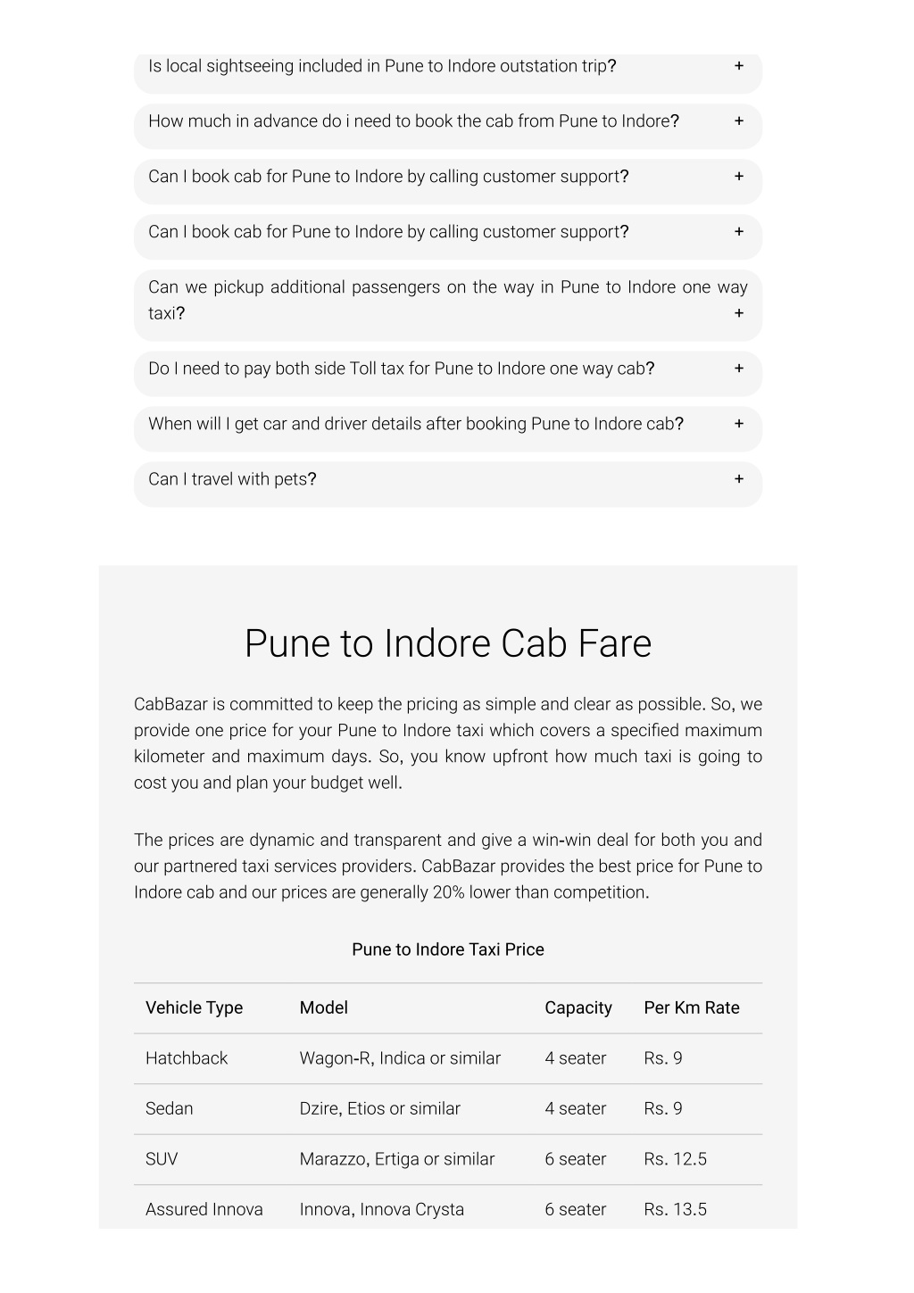Open 'How much in advance' booking FAQ

click(x=448, y=126)
